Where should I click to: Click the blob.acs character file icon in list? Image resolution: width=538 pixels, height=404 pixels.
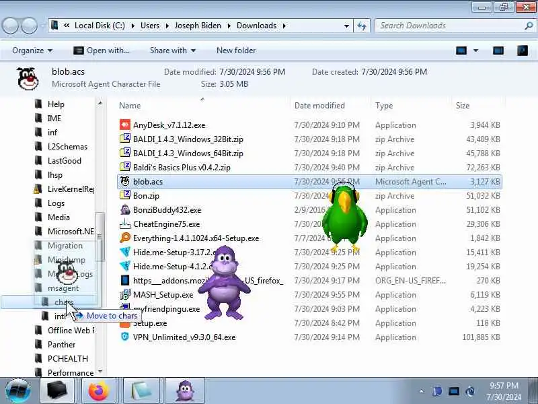[x=125, y=181]
